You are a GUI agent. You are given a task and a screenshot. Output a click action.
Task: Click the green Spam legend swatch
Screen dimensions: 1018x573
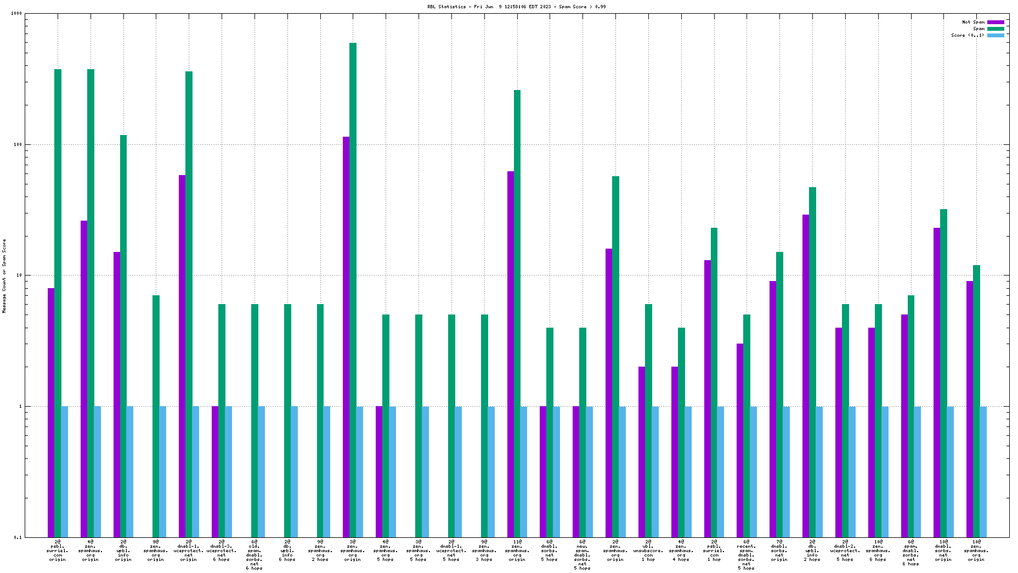click(996, 29)
